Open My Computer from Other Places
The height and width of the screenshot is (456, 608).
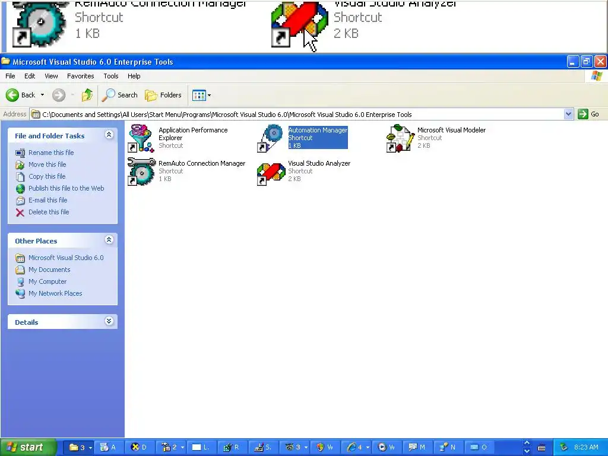pos(47,281)
